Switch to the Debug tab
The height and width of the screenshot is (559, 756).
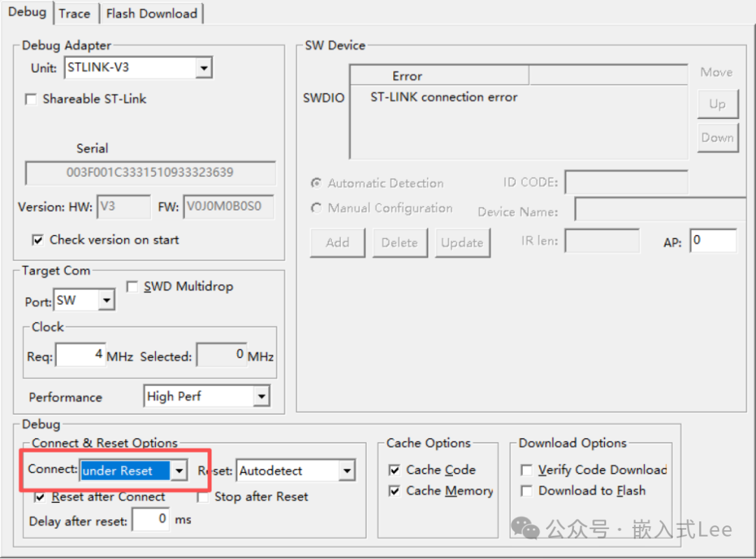[27, 12]
